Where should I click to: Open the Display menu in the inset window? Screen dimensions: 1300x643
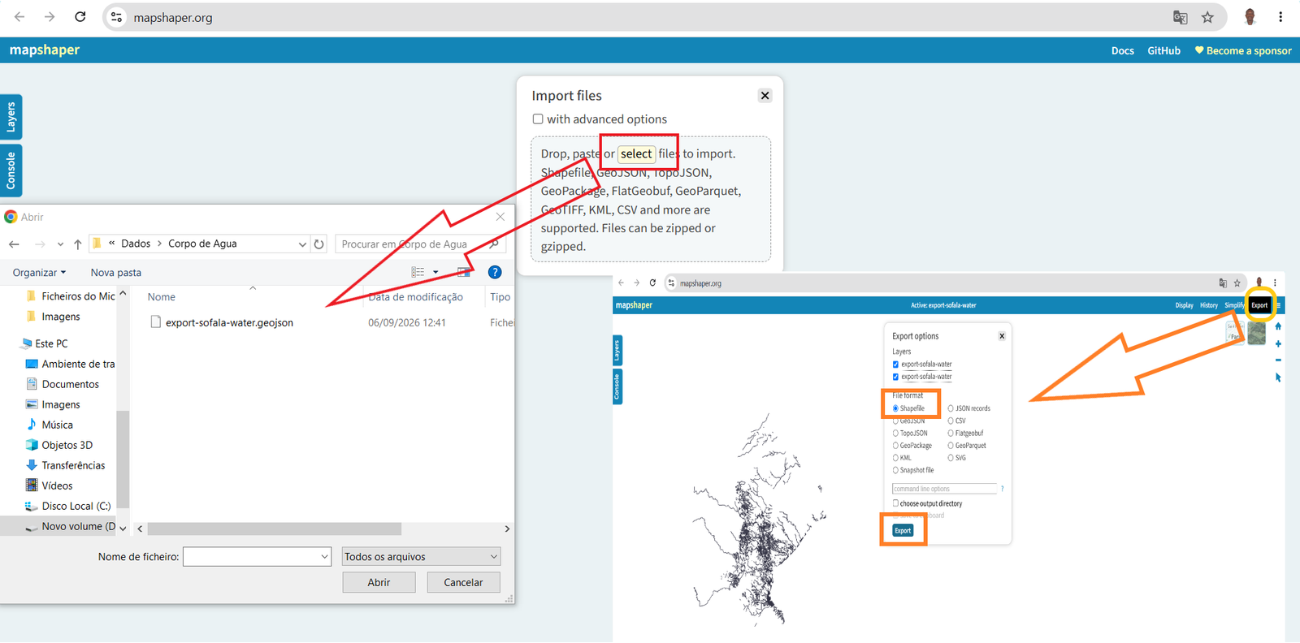tap(1184, 305)
